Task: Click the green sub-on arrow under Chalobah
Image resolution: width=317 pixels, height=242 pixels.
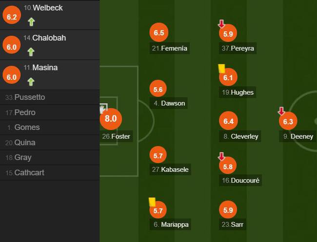Action: [31, 52]
